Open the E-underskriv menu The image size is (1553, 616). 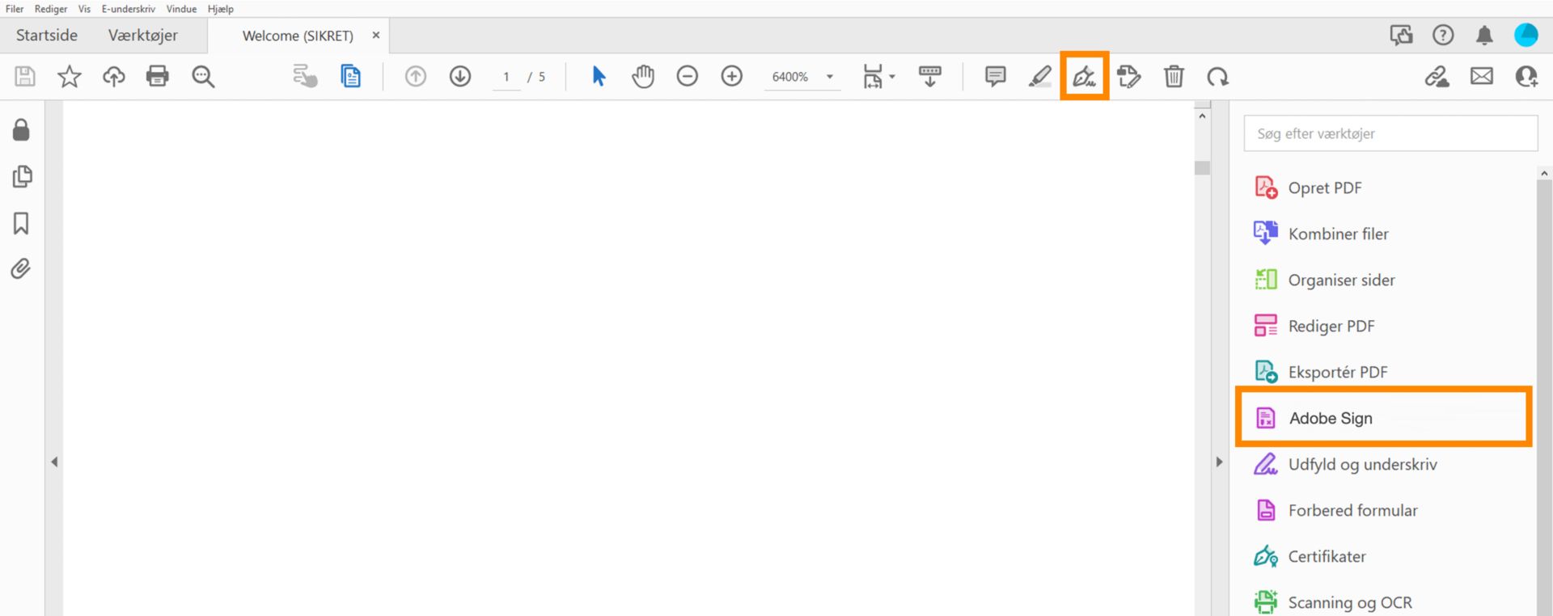point(129,9)
